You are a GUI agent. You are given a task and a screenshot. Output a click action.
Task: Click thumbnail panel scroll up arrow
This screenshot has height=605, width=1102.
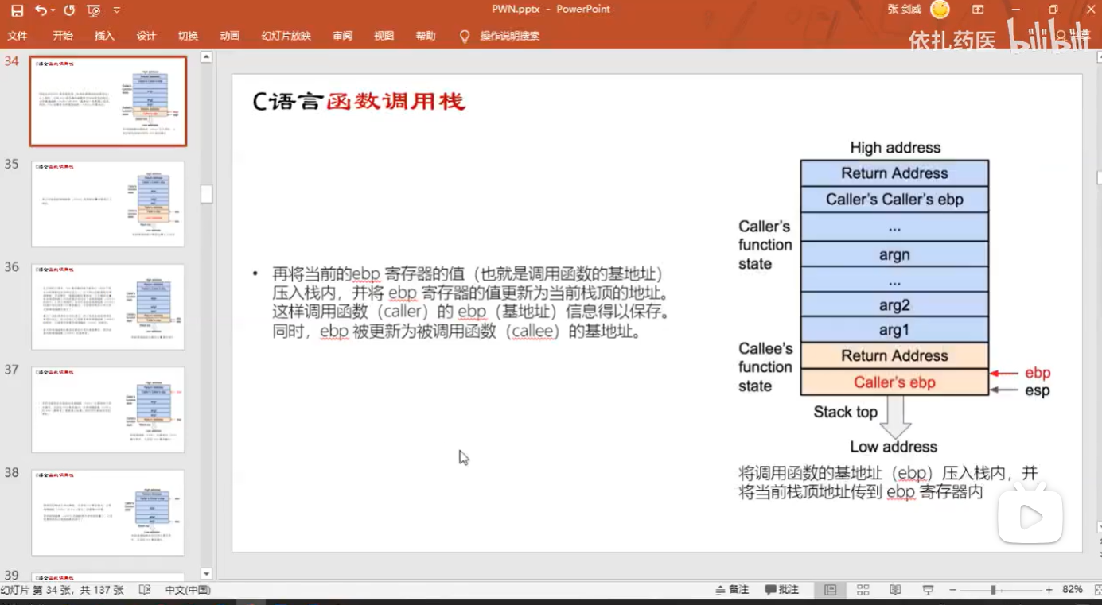pos(206,57)
